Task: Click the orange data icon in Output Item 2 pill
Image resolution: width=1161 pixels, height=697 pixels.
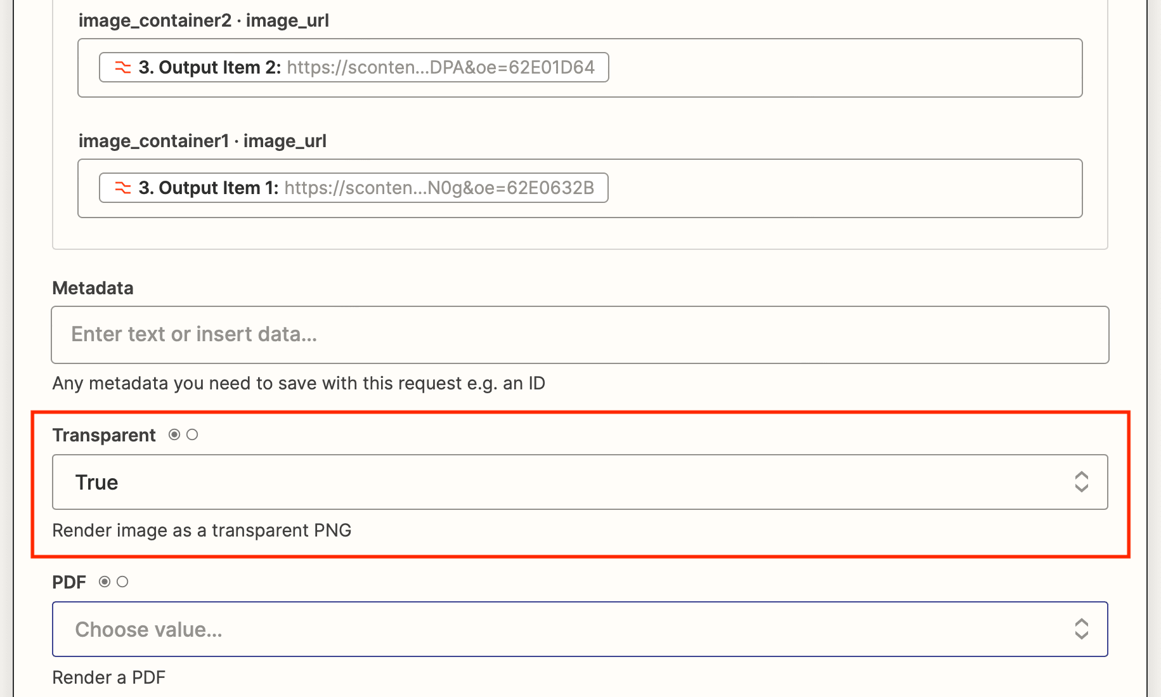Action: 123,67
